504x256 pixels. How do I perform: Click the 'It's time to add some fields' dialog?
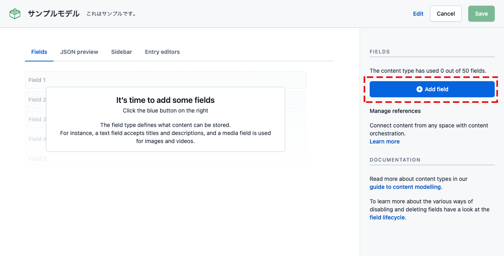tap(165, 119)
